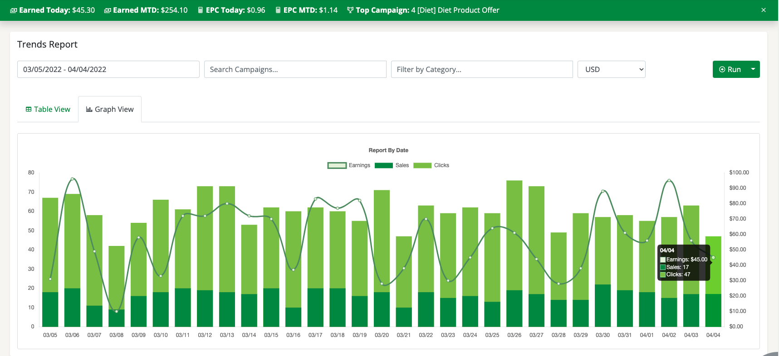This screenshot has height=356, width=779.
Task: Click the Earned Today money icon
Action: (x=14, y=10)
